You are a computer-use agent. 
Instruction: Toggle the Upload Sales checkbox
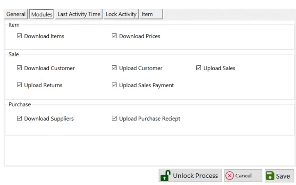click(x=199, y=68)
